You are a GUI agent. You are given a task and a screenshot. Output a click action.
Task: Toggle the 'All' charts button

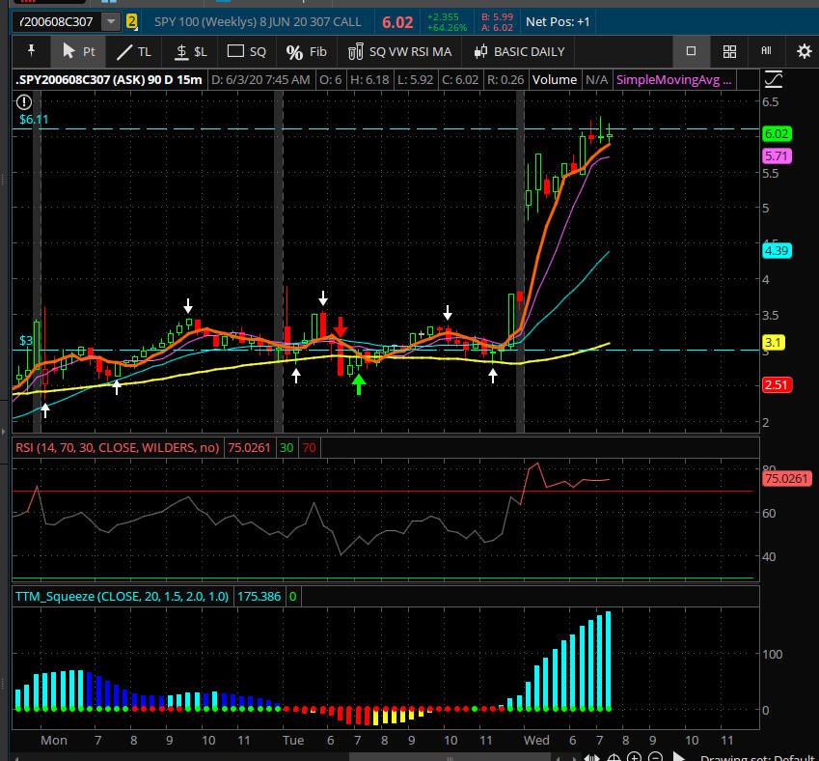coord(766,51)
